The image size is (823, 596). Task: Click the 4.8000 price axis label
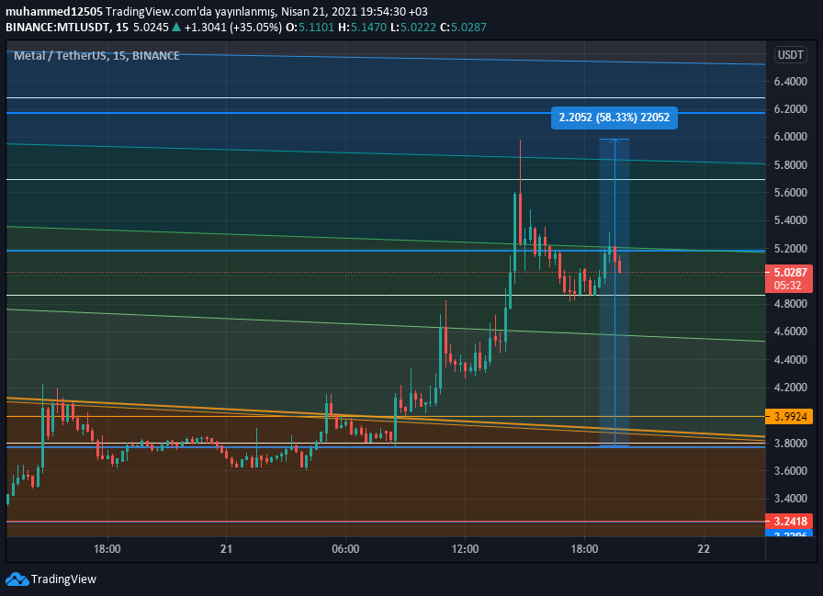click(790, 304)
